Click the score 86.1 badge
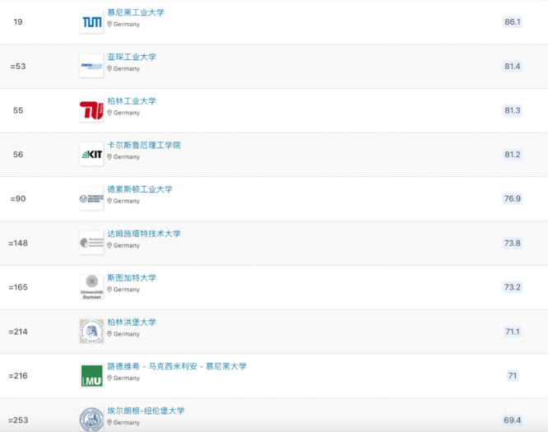Screen dimensions: 548x432 (x=513, y=21)
